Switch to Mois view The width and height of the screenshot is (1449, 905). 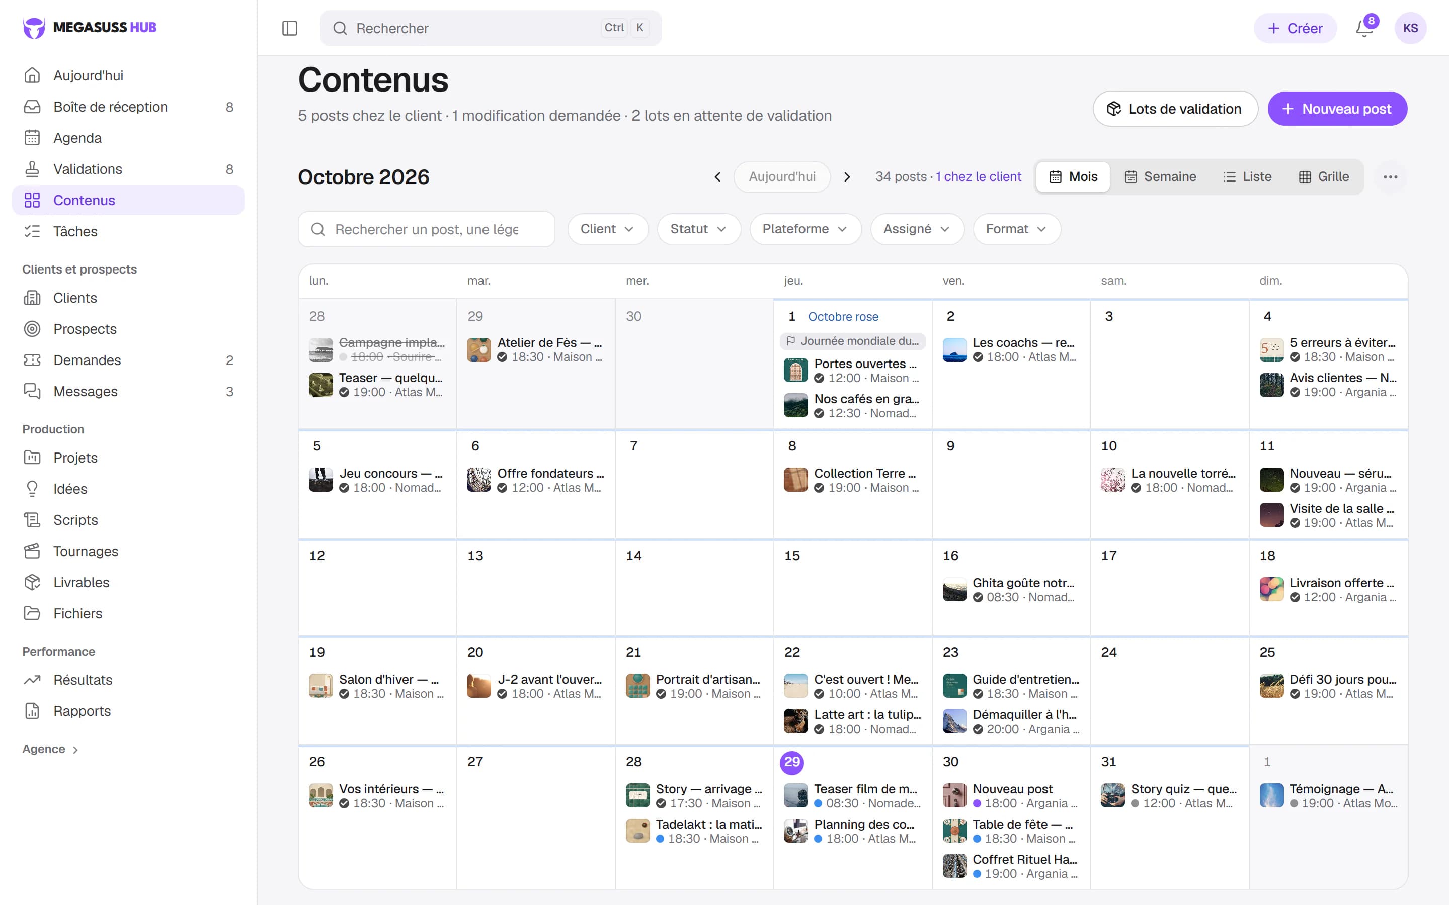(x=1073, y=176)
